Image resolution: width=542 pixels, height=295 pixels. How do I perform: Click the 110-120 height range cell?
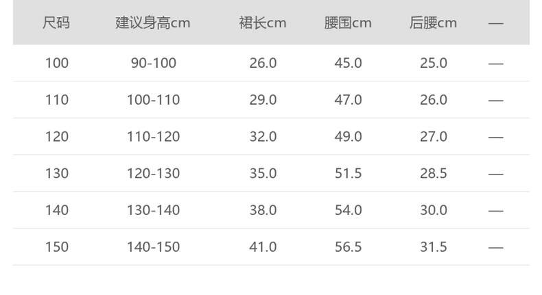coord(153,137)
